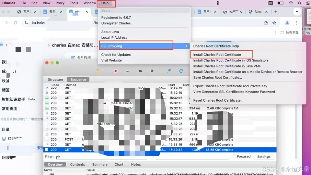Select Charles Root Certificate Help

[x=216, y=46]
